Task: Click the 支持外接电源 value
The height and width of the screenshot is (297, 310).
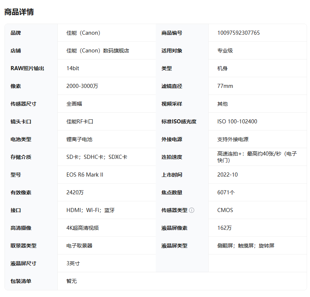Action: (x=233, y=139)
